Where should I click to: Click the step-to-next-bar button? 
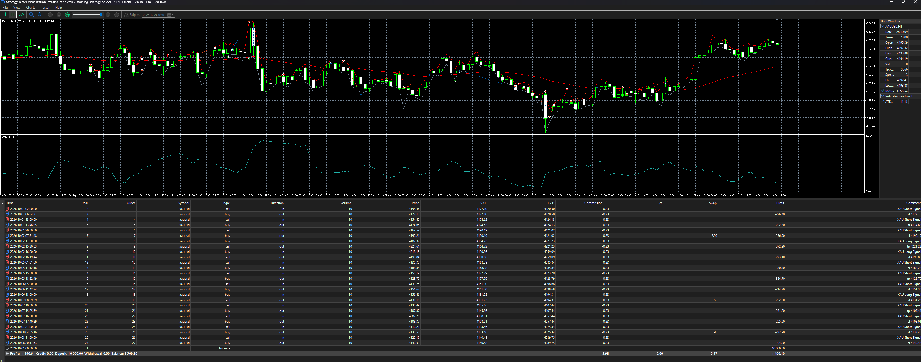pos(117,15)
